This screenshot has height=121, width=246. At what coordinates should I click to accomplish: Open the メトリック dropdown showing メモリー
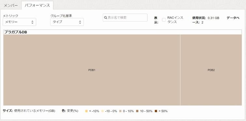pos(20,22)
